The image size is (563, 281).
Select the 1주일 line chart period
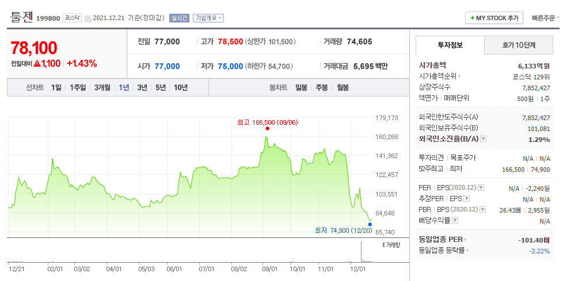78,87
